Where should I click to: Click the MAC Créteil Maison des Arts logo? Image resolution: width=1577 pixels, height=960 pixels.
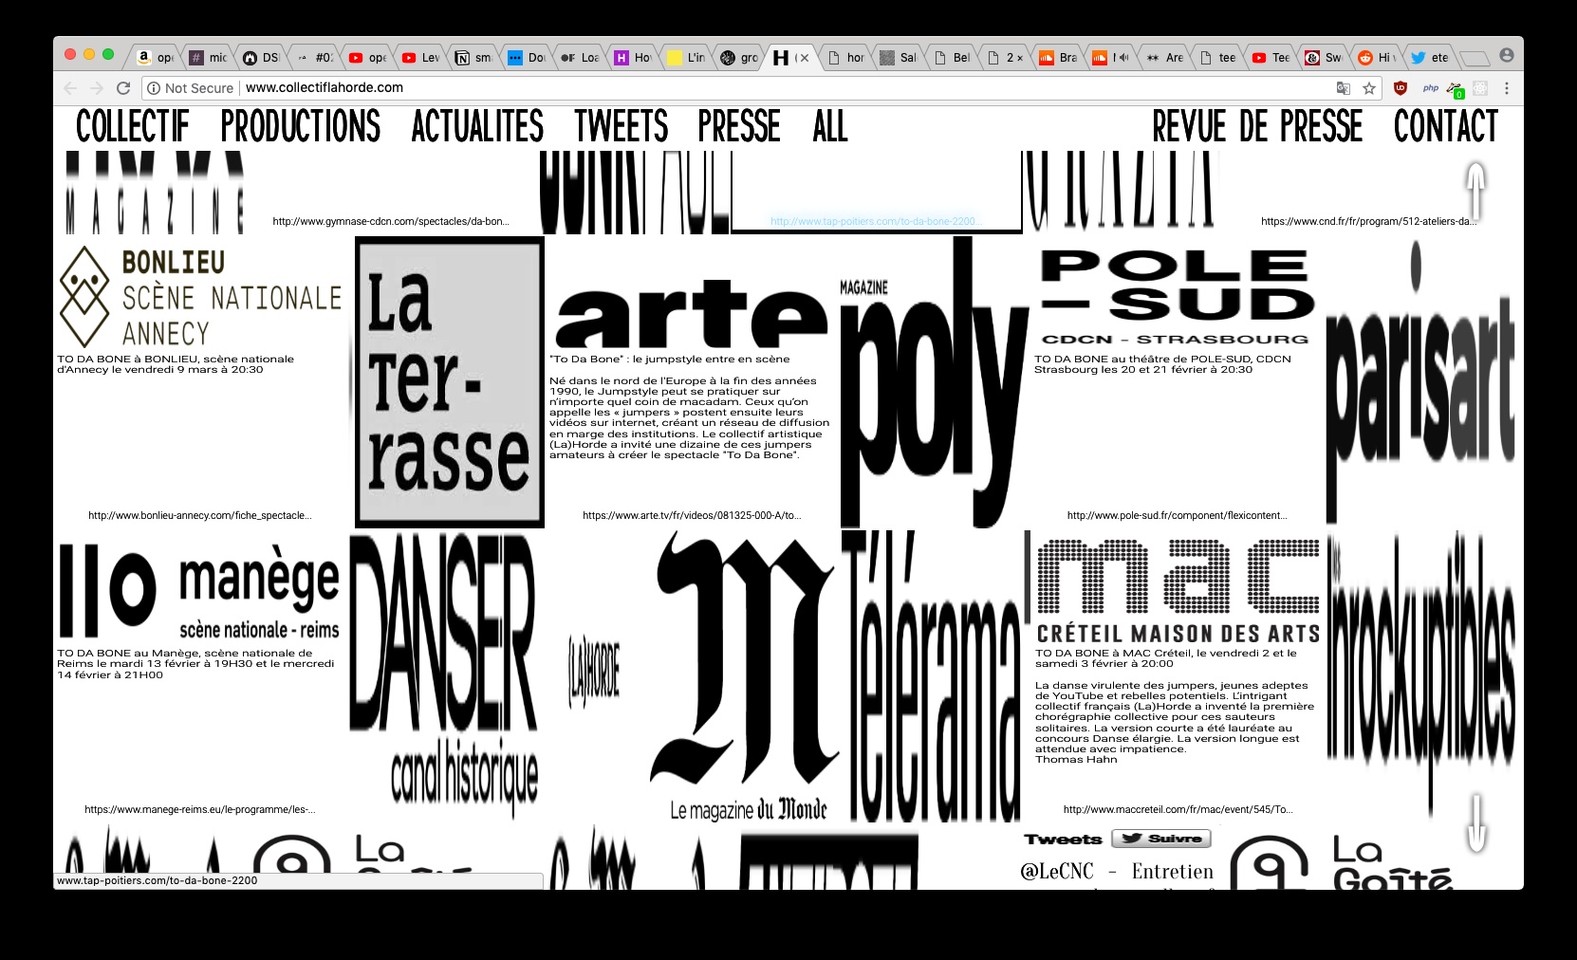tap(1178, 591)
